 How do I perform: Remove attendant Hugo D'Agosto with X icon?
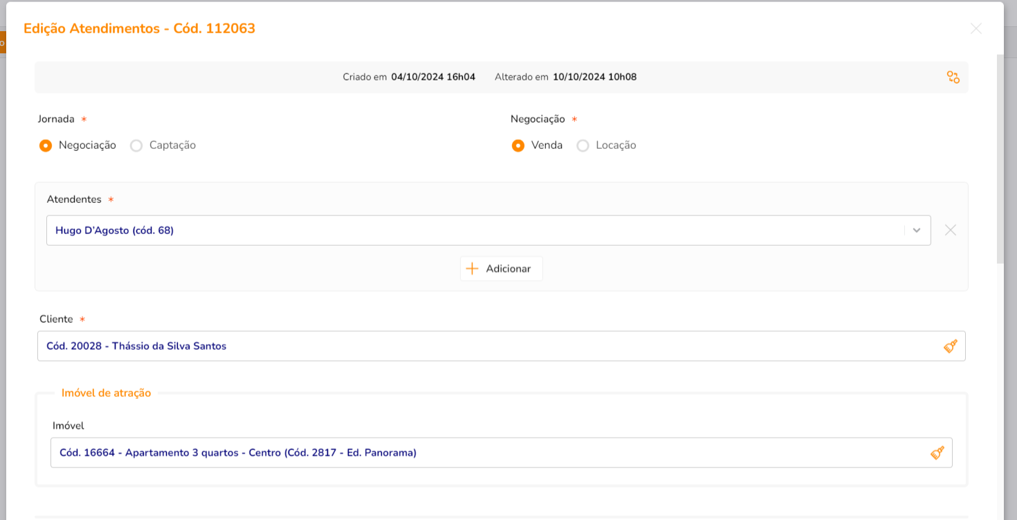click(951, 231)
